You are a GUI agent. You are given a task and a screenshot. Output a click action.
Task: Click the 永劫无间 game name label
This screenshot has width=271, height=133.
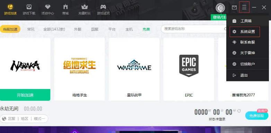pos(9,109)
